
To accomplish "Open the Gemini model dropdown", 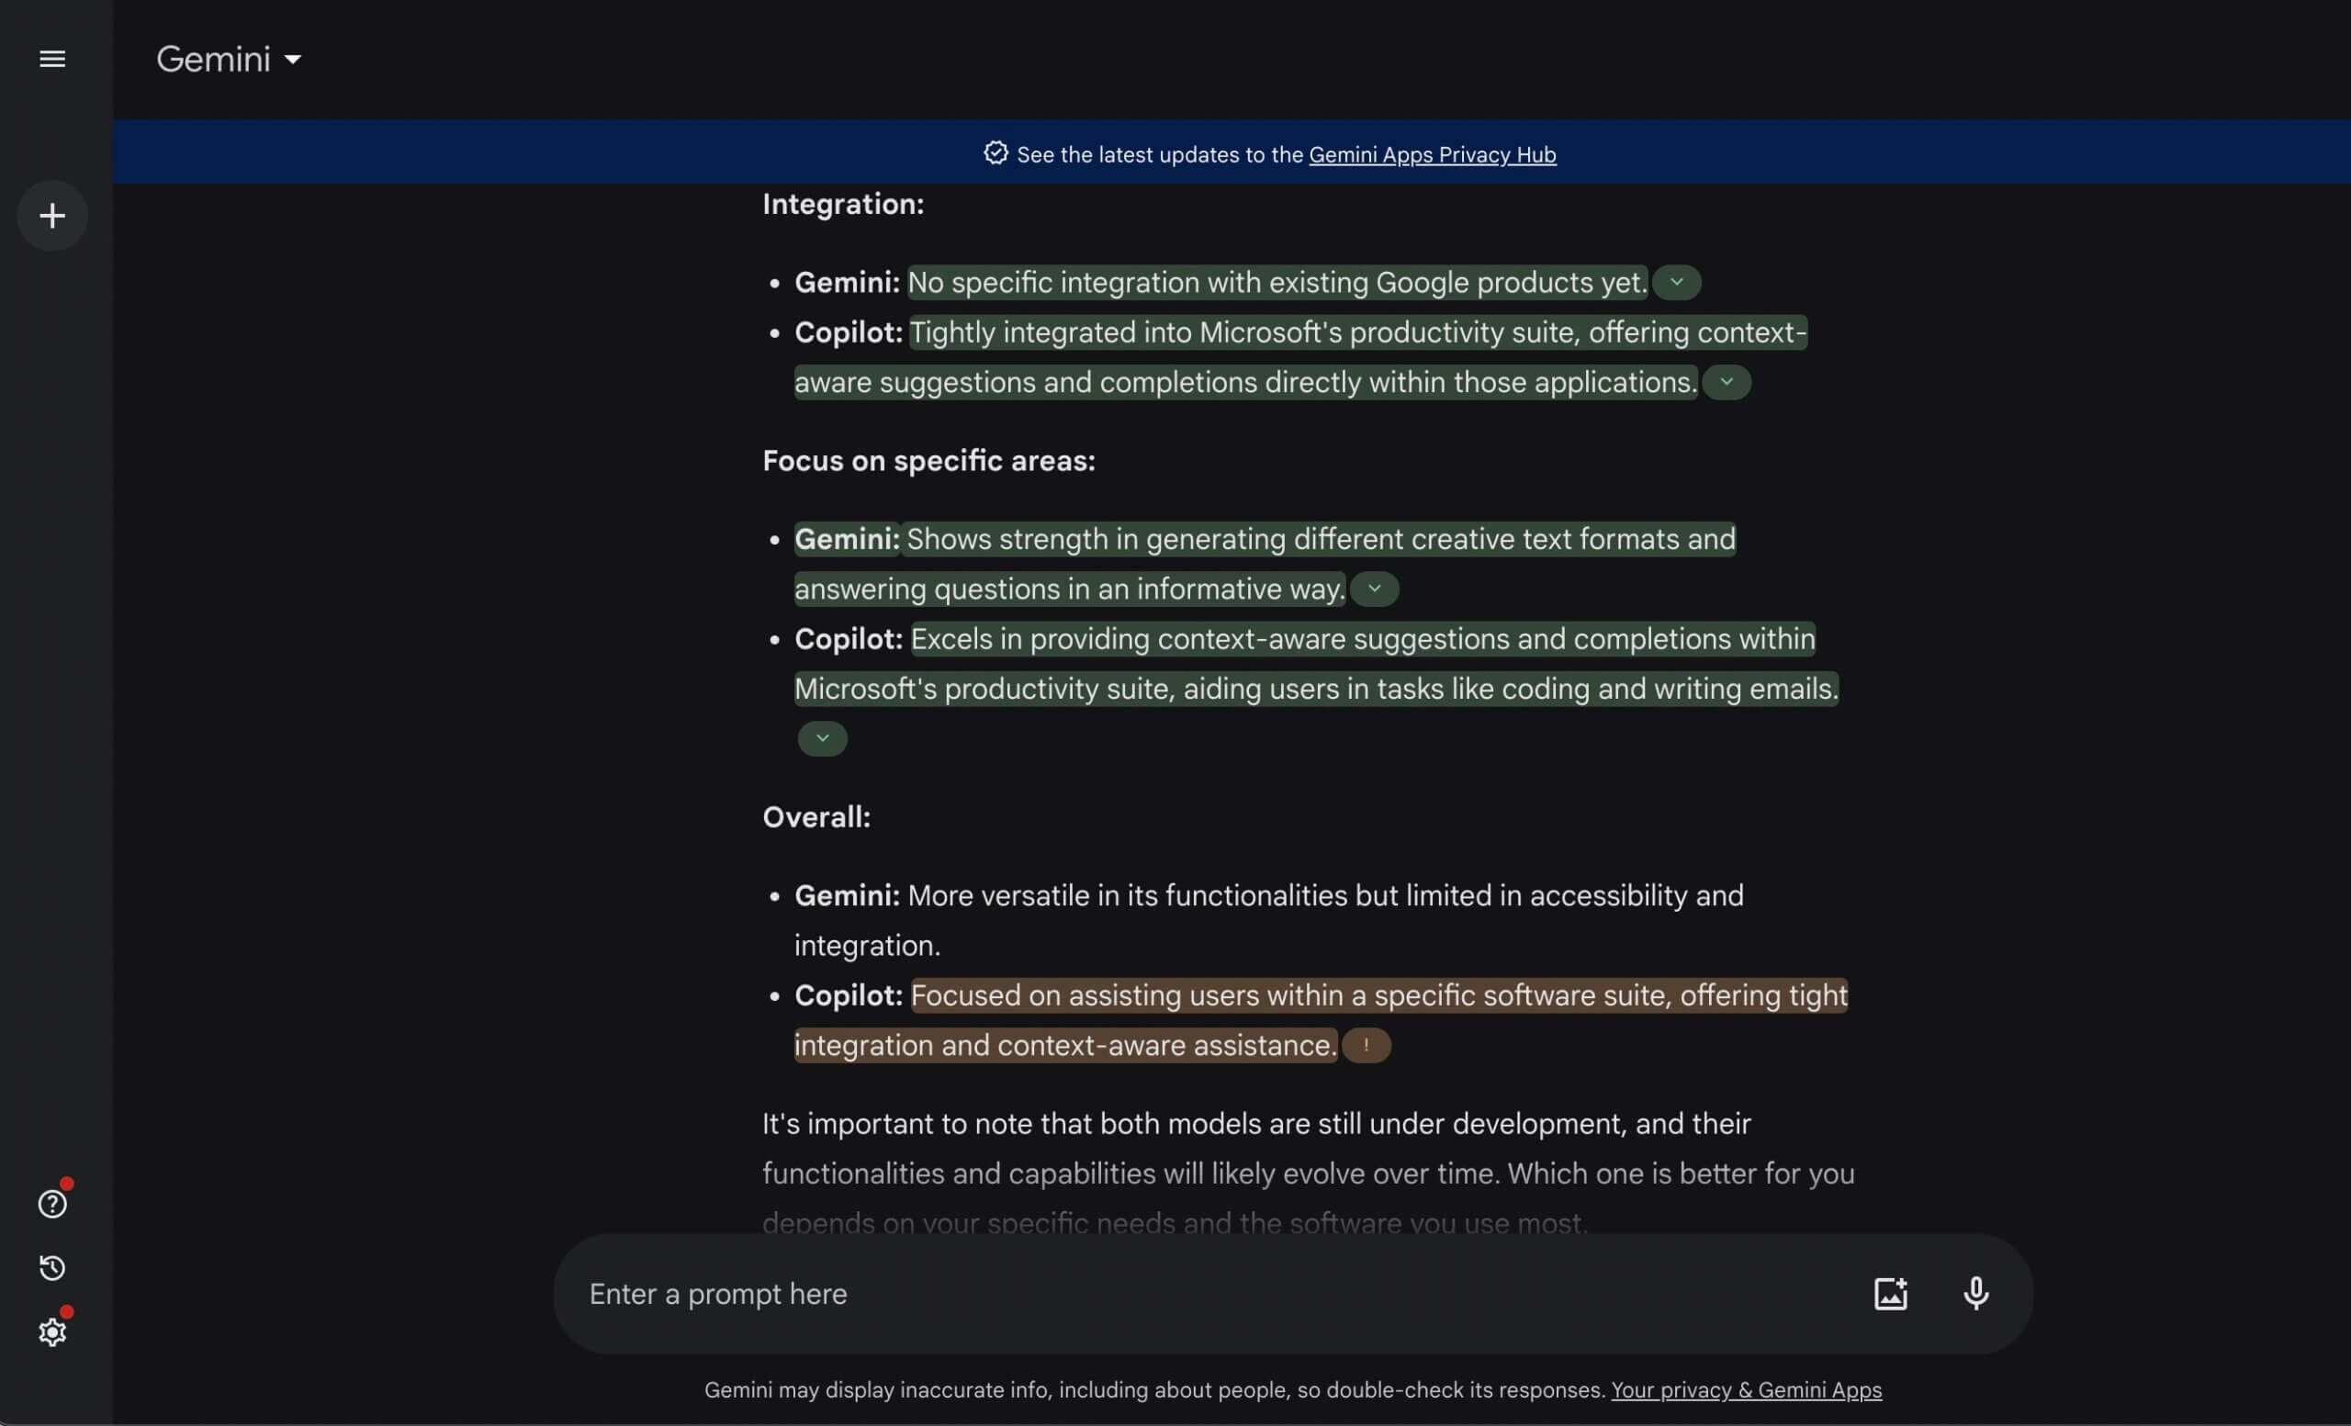I will [229, 59].
